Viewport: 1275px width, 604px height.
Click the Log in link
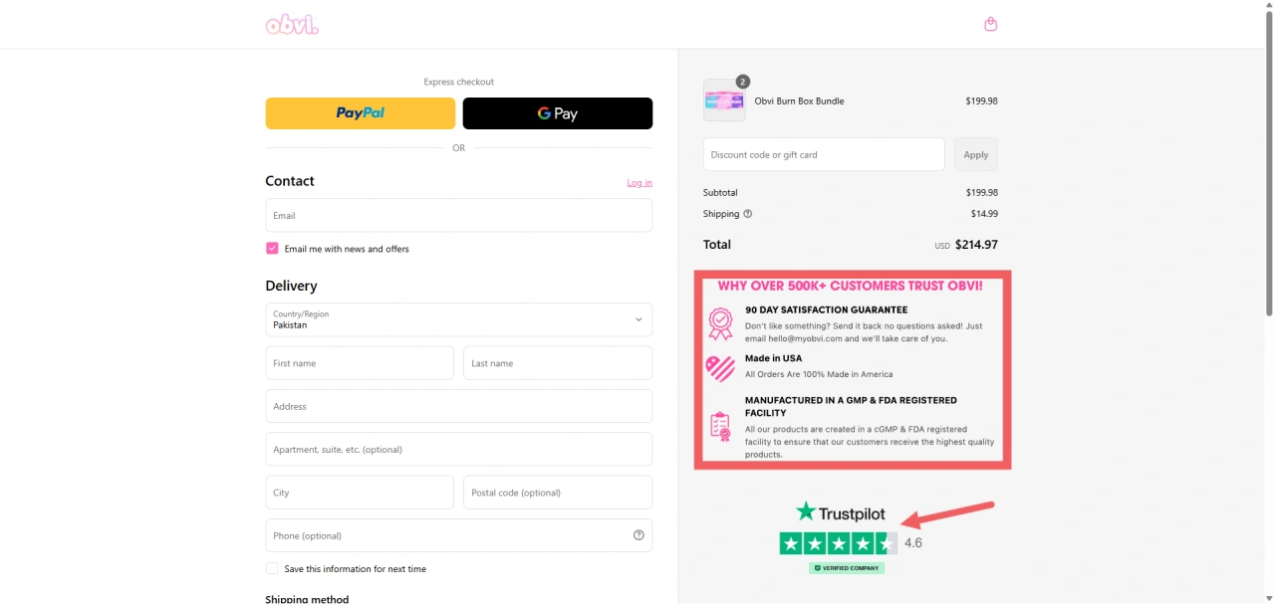pyautogui.click(x=639, y=183)
